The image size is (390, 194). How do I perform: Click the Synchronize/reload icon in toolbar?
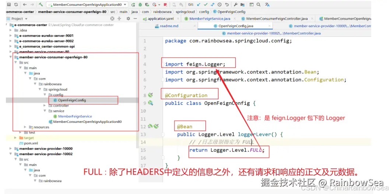(16, 4)
